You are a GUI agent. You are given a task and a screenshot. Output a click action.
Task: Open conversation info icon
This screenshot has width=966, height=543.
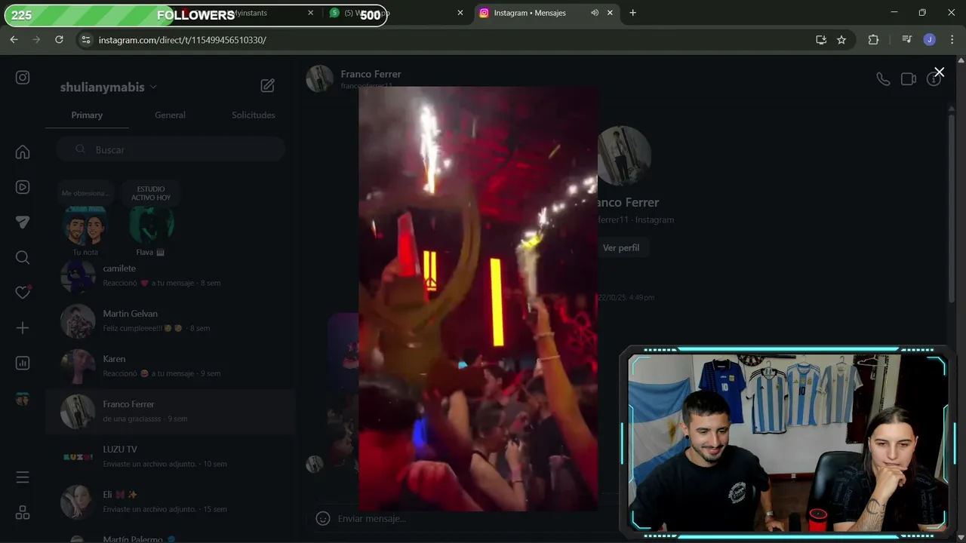(934, 79)
